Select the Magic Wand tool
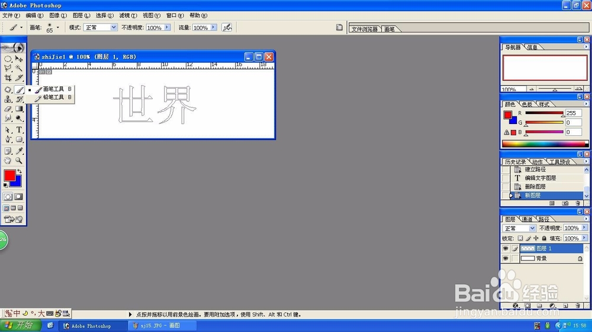This screenshot has height=332, width=592. [x=19, y=68]
